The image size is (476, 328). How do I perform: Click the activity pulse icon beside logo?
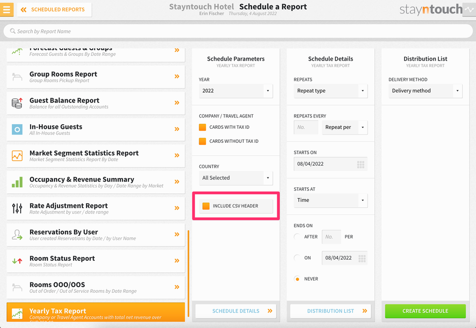point(469,9)
